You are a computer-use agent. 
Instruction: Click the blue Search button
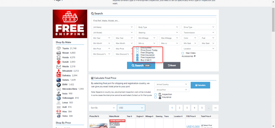(x=141, y=65)
